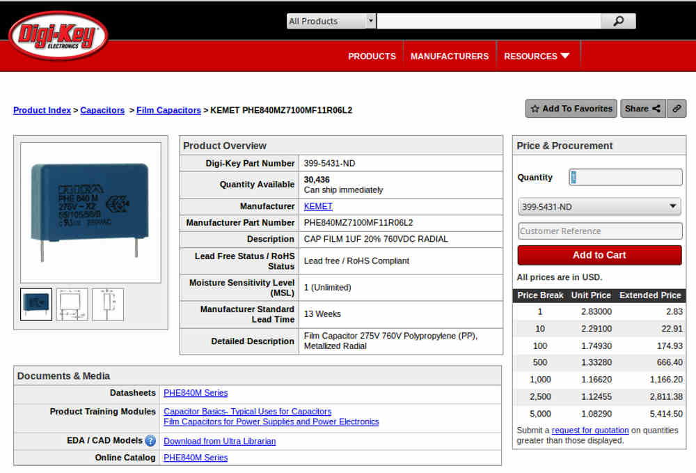Click the Digi-Key logo
The height and width of the screenshot is (473, 696).
coord(58,36)
